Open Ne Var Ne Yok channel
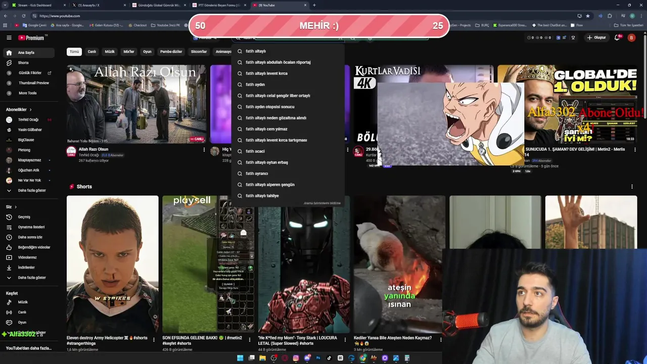The height and width of the screenshot is (364, 647). click(x=29, y=180)
